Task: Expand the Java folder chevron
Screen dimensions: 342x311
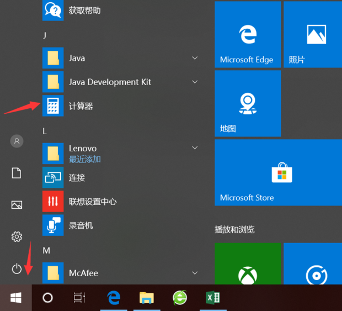Action: (x=195, y=58)
